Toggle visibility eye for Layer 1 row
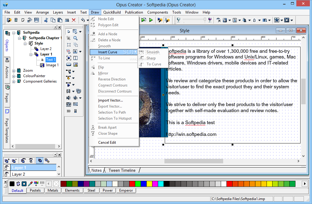This screenshot has width=312, height=204. click(7, 168)
